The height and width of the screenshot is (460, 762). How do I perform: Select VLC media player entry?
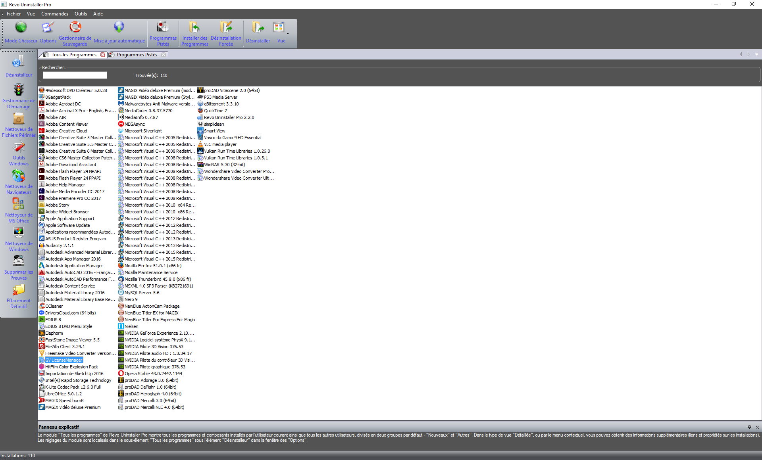click(x=217, y=144)
